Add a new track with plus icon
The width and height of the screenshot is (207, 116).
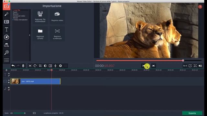click(6, 70)
